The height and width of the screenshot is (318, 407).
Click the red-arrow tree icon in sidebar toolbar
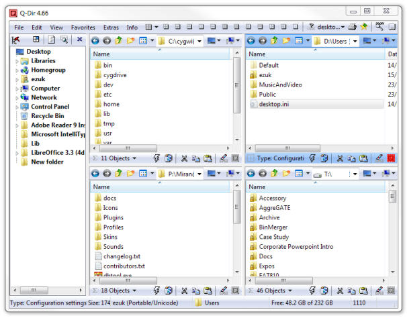pos(16,40)
